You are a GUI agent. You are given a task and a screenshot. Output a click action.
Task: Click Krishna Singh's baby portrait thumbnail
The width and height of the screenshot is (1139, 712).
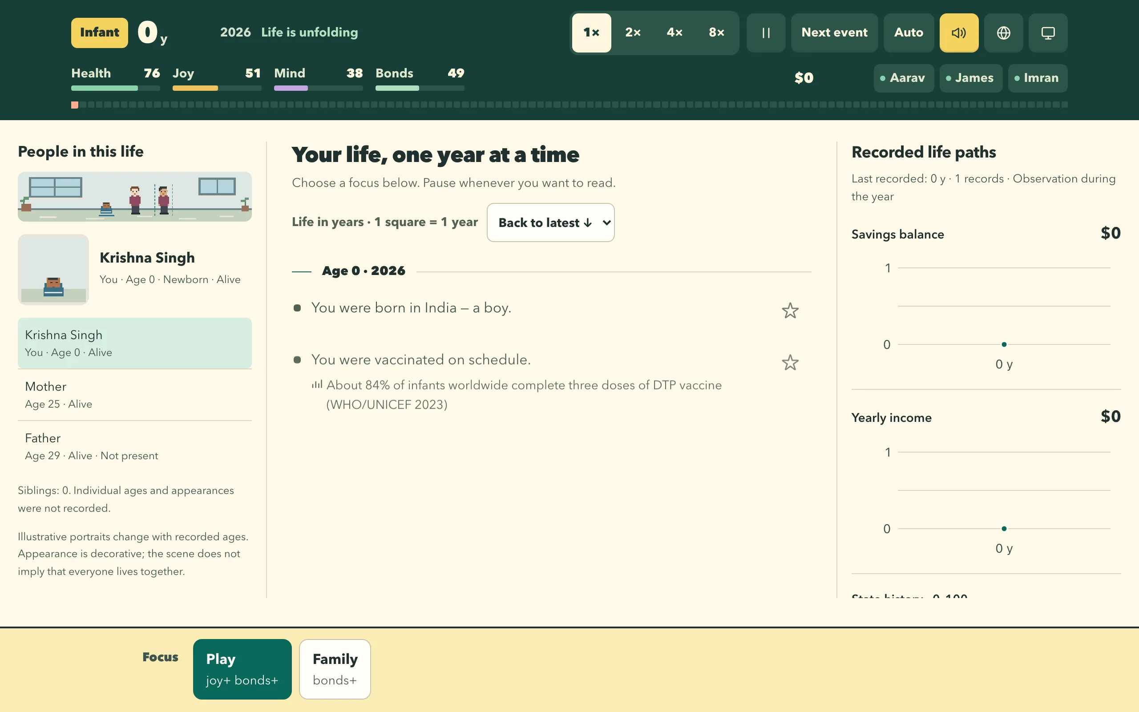53,269
